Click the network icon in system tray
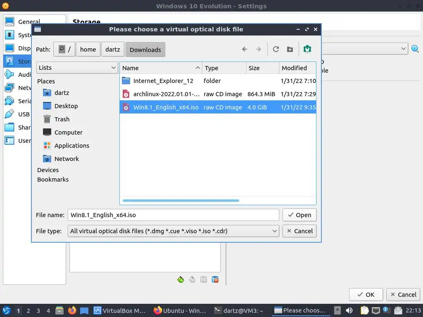 coord(376,310)
